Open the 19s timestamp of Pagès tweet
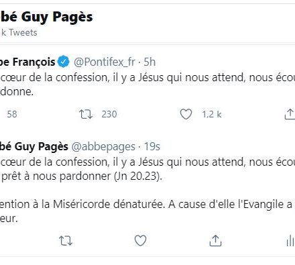Viewport: 295px width, 265px height. click(x=152, y=147)
